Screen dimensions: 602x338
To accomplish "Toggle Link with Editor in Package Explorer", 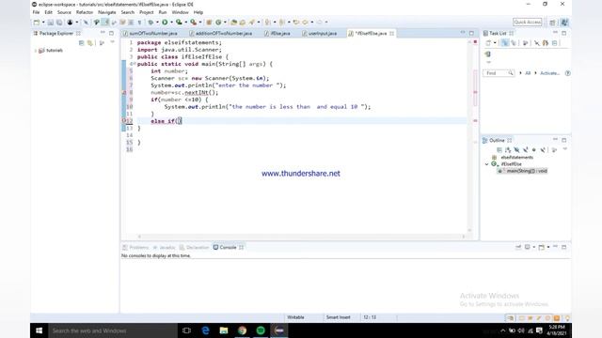I will (90, 43).
